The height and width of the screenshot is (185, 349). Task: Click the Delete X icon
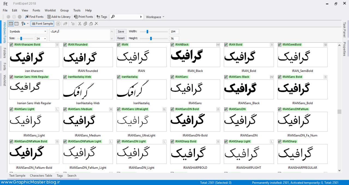(x=96, y=24)
